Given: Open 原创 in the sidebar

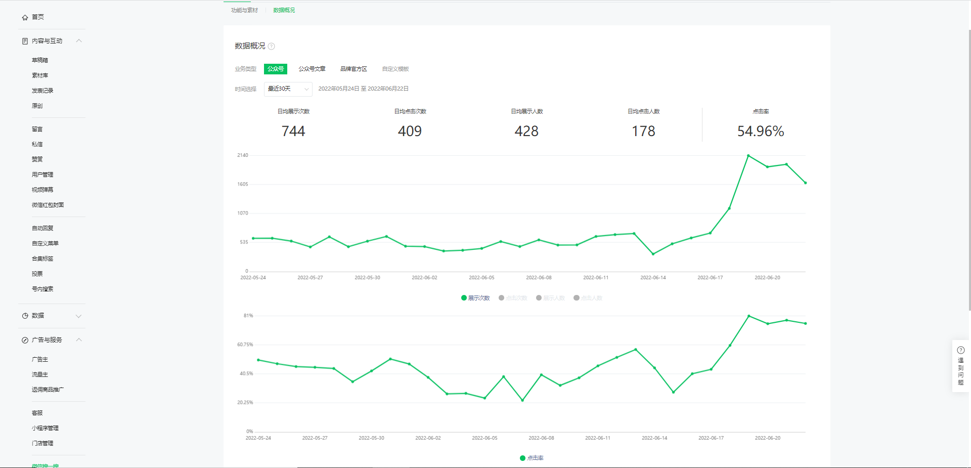Looking at the screenshot, I should click(37, 106).
